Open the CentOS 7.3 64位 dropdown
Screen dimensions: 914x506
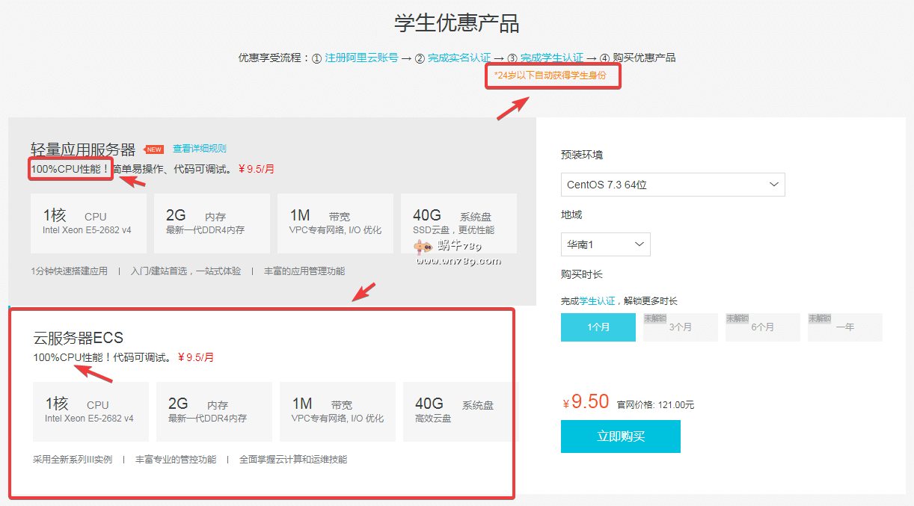[x=672, y=185]
